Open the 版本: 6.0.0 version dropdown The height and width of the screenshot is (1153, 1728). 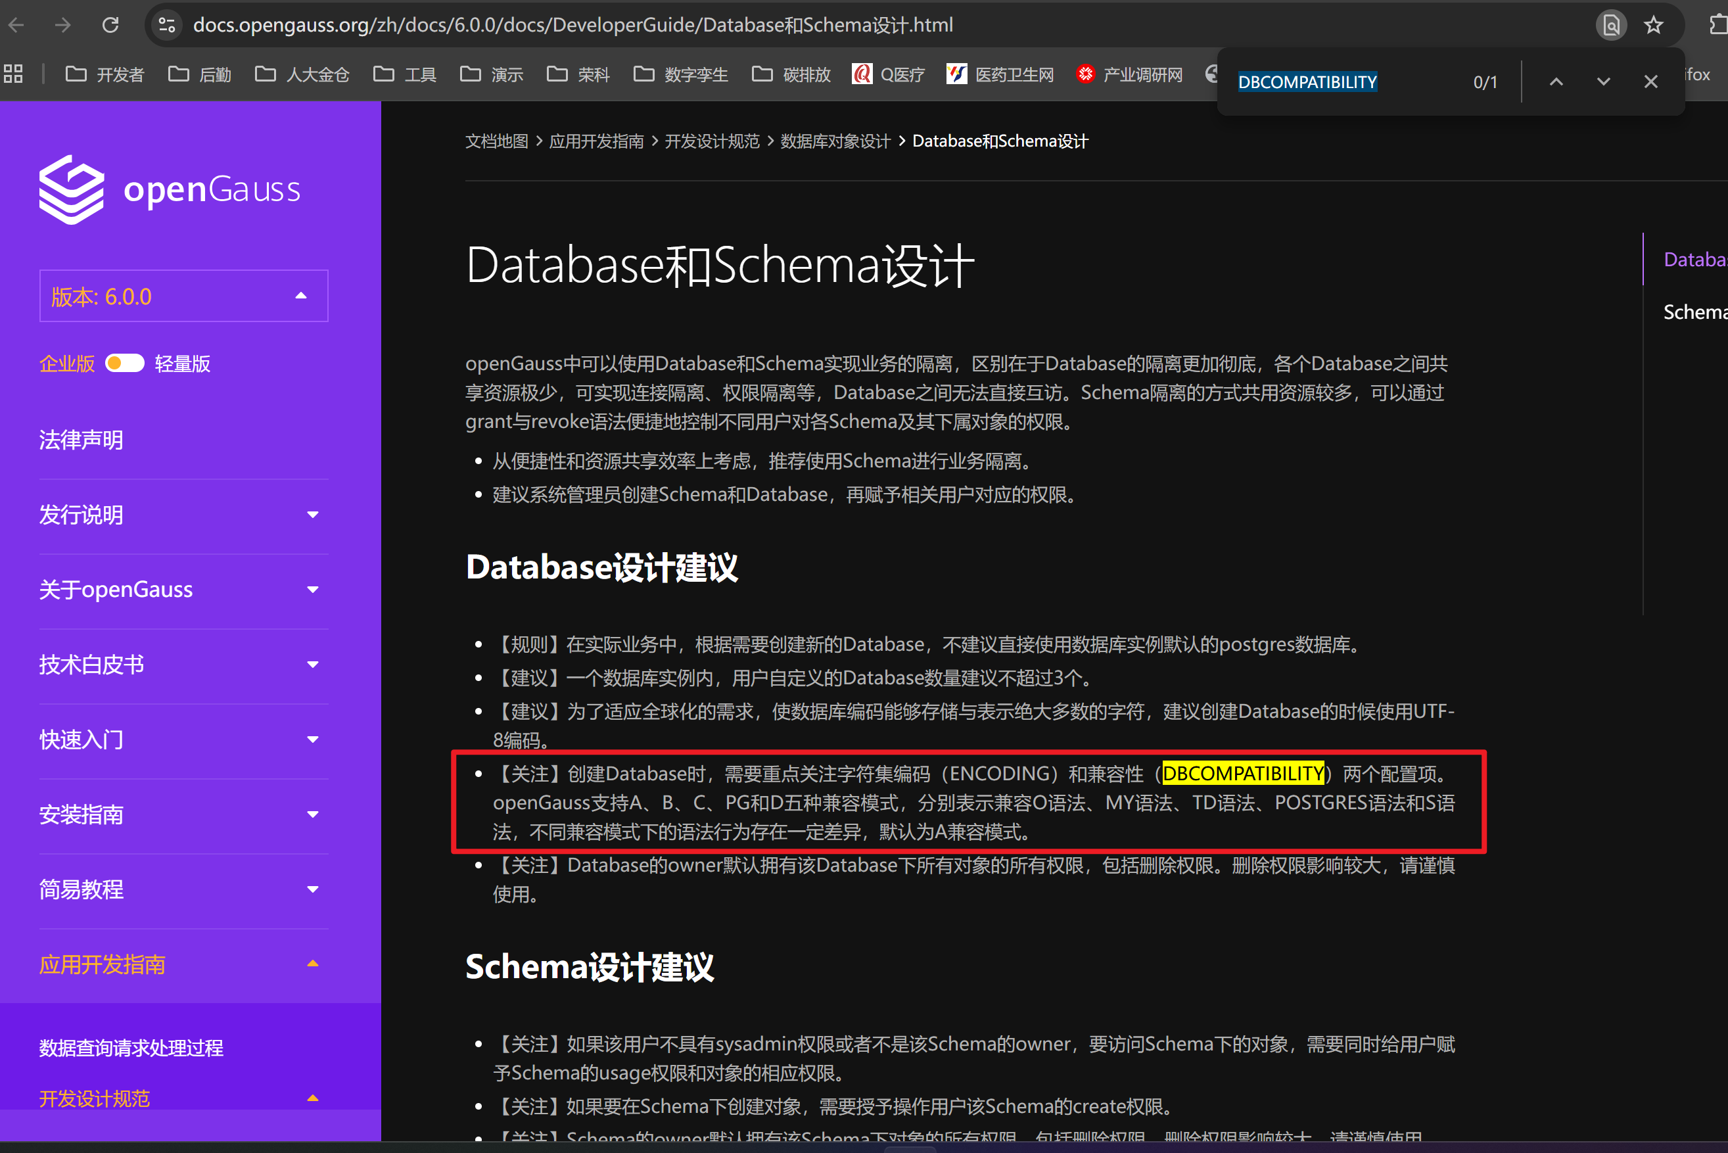(x=184, y=296)
